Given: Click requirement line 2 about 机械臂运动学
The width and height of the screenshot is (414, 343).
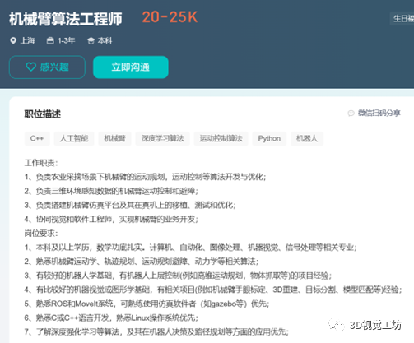Looking at the screenshot, I should 142,262.
